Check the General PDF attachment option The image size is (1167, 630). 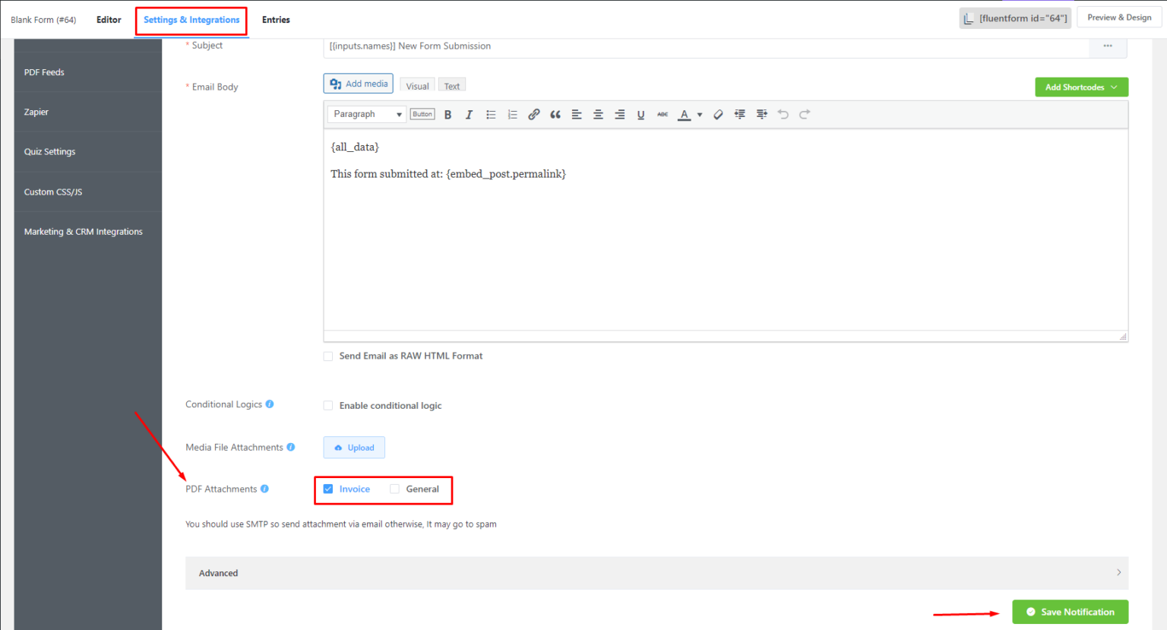coord(394,489)
